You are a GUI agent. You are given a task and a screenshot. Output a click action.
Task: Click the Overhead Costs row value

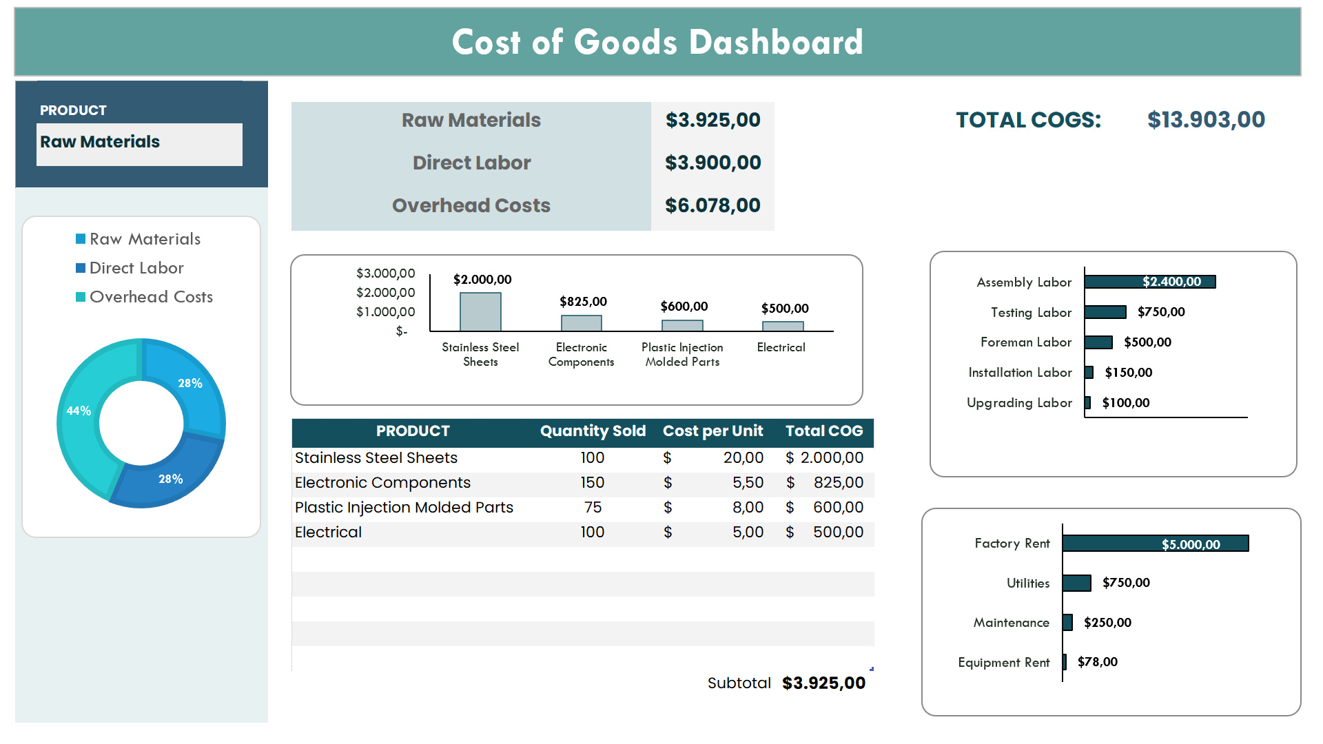pyautogui.click(x=712, y=205)
